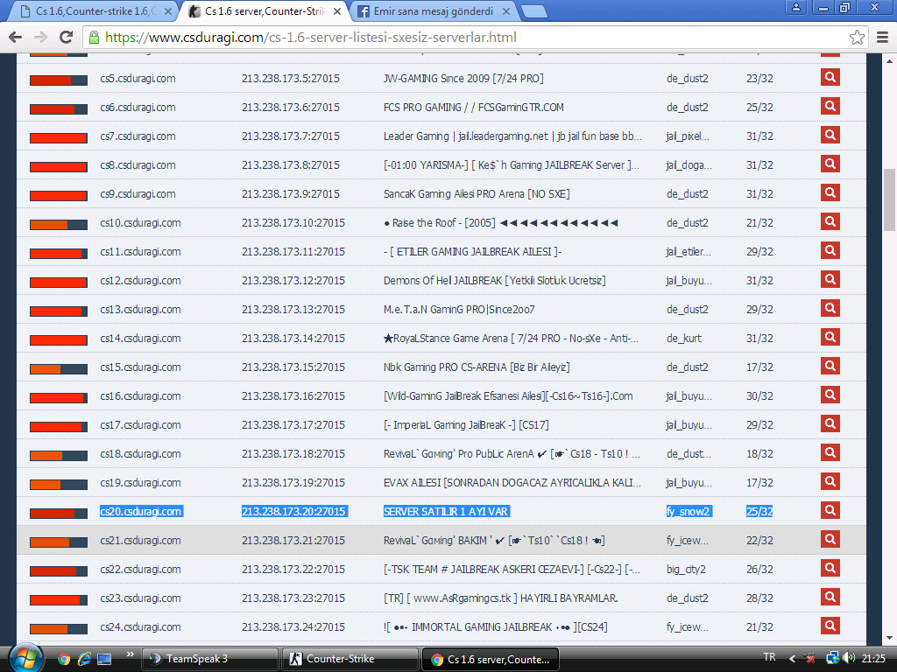Image resolution: width=897 pixels, height=672 pixels.
Task: Show hidden tray icons arrow
Action: click(x=792, y=659)
